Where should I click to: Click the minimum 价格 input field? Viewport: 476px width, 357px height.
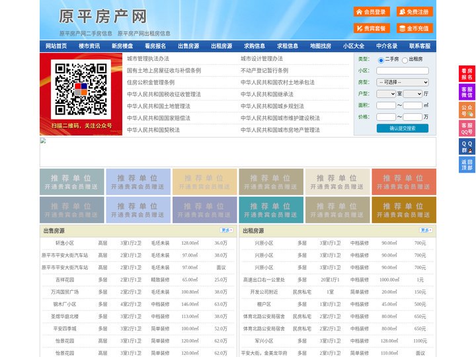click(386, 117)
